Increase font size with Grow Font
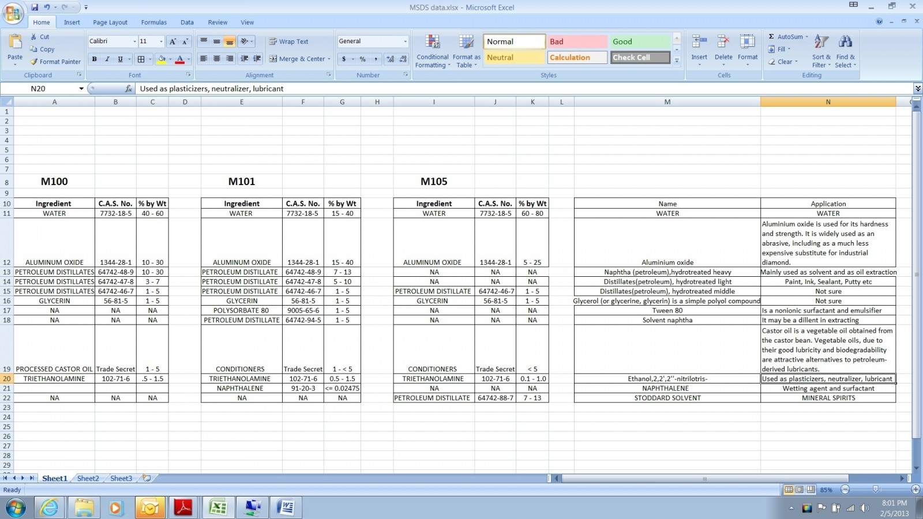The image size is (923, 519). tap(172, 42)
